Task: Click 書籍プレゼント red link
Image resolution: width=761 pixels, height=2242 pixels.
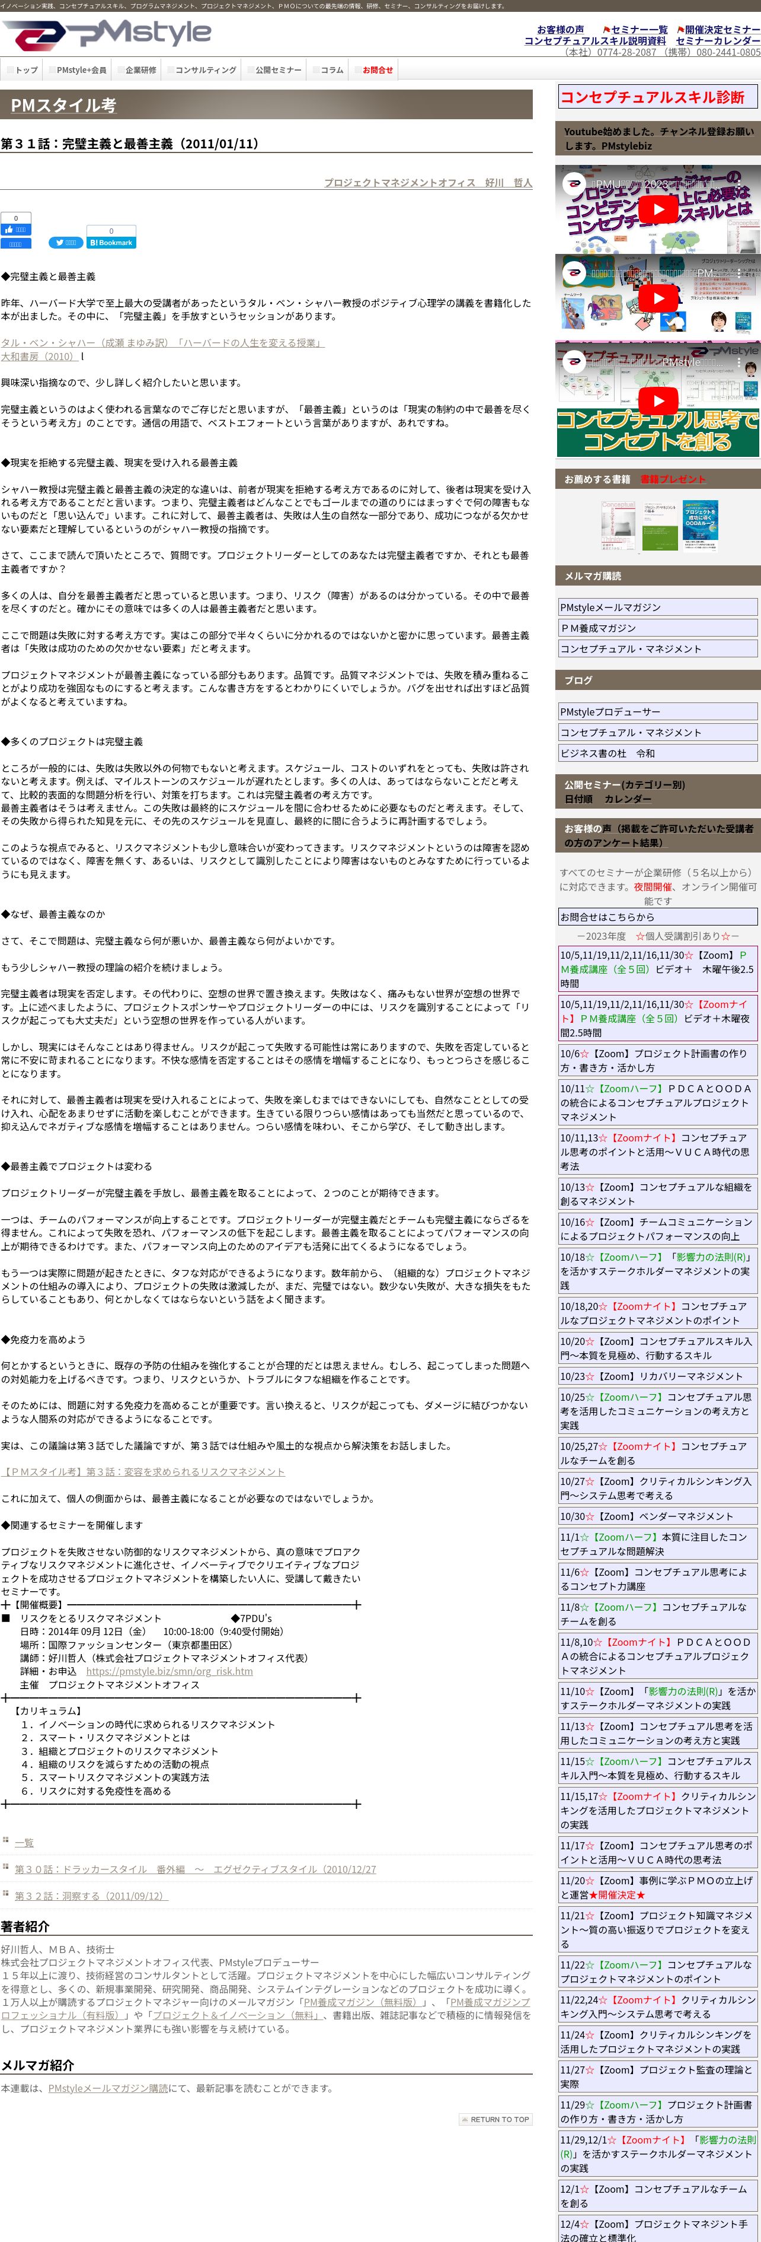Action: click(x=672, y=479)
